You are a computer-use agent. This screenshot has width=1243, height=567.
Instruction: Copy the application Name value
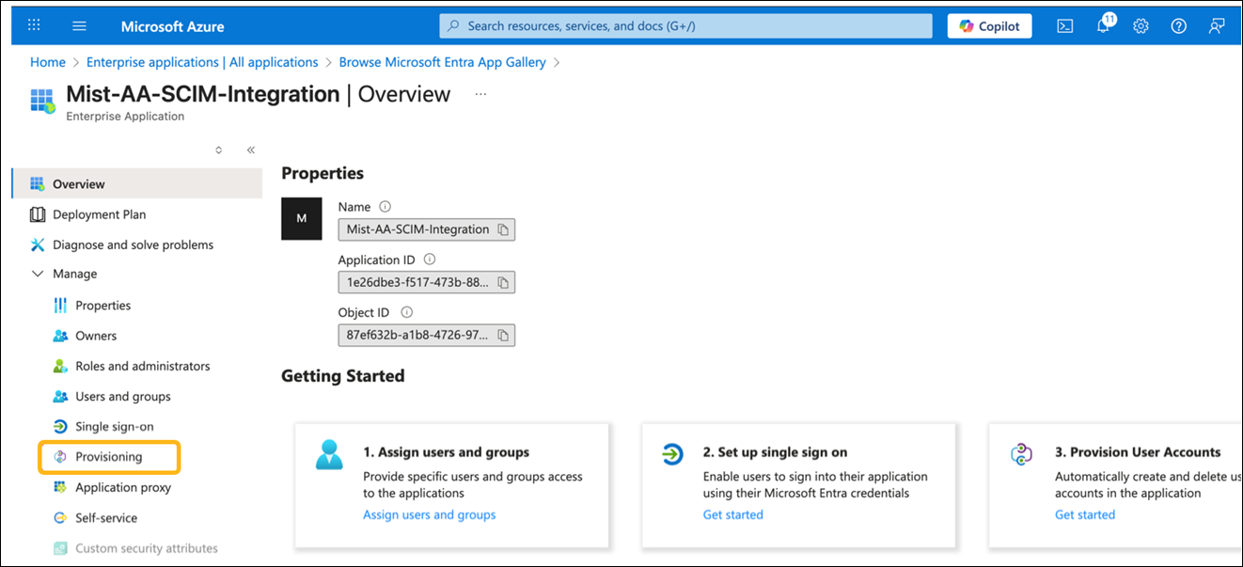click(x=504, y=229)
